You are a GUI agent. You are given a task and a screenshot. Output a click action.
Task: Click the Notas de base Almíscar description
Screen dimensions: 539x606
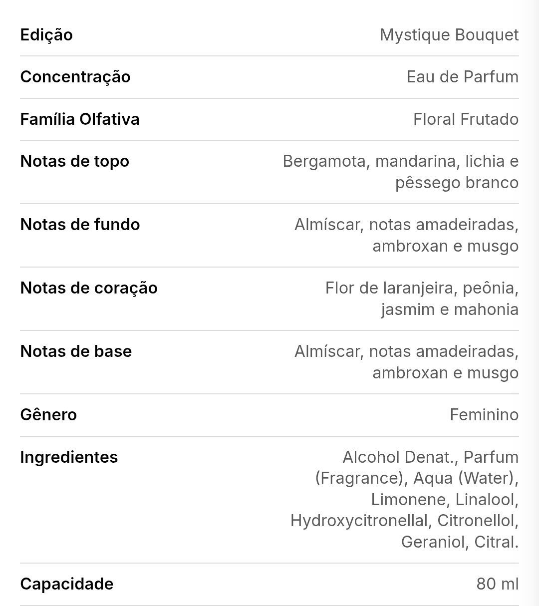pos(407,362)
